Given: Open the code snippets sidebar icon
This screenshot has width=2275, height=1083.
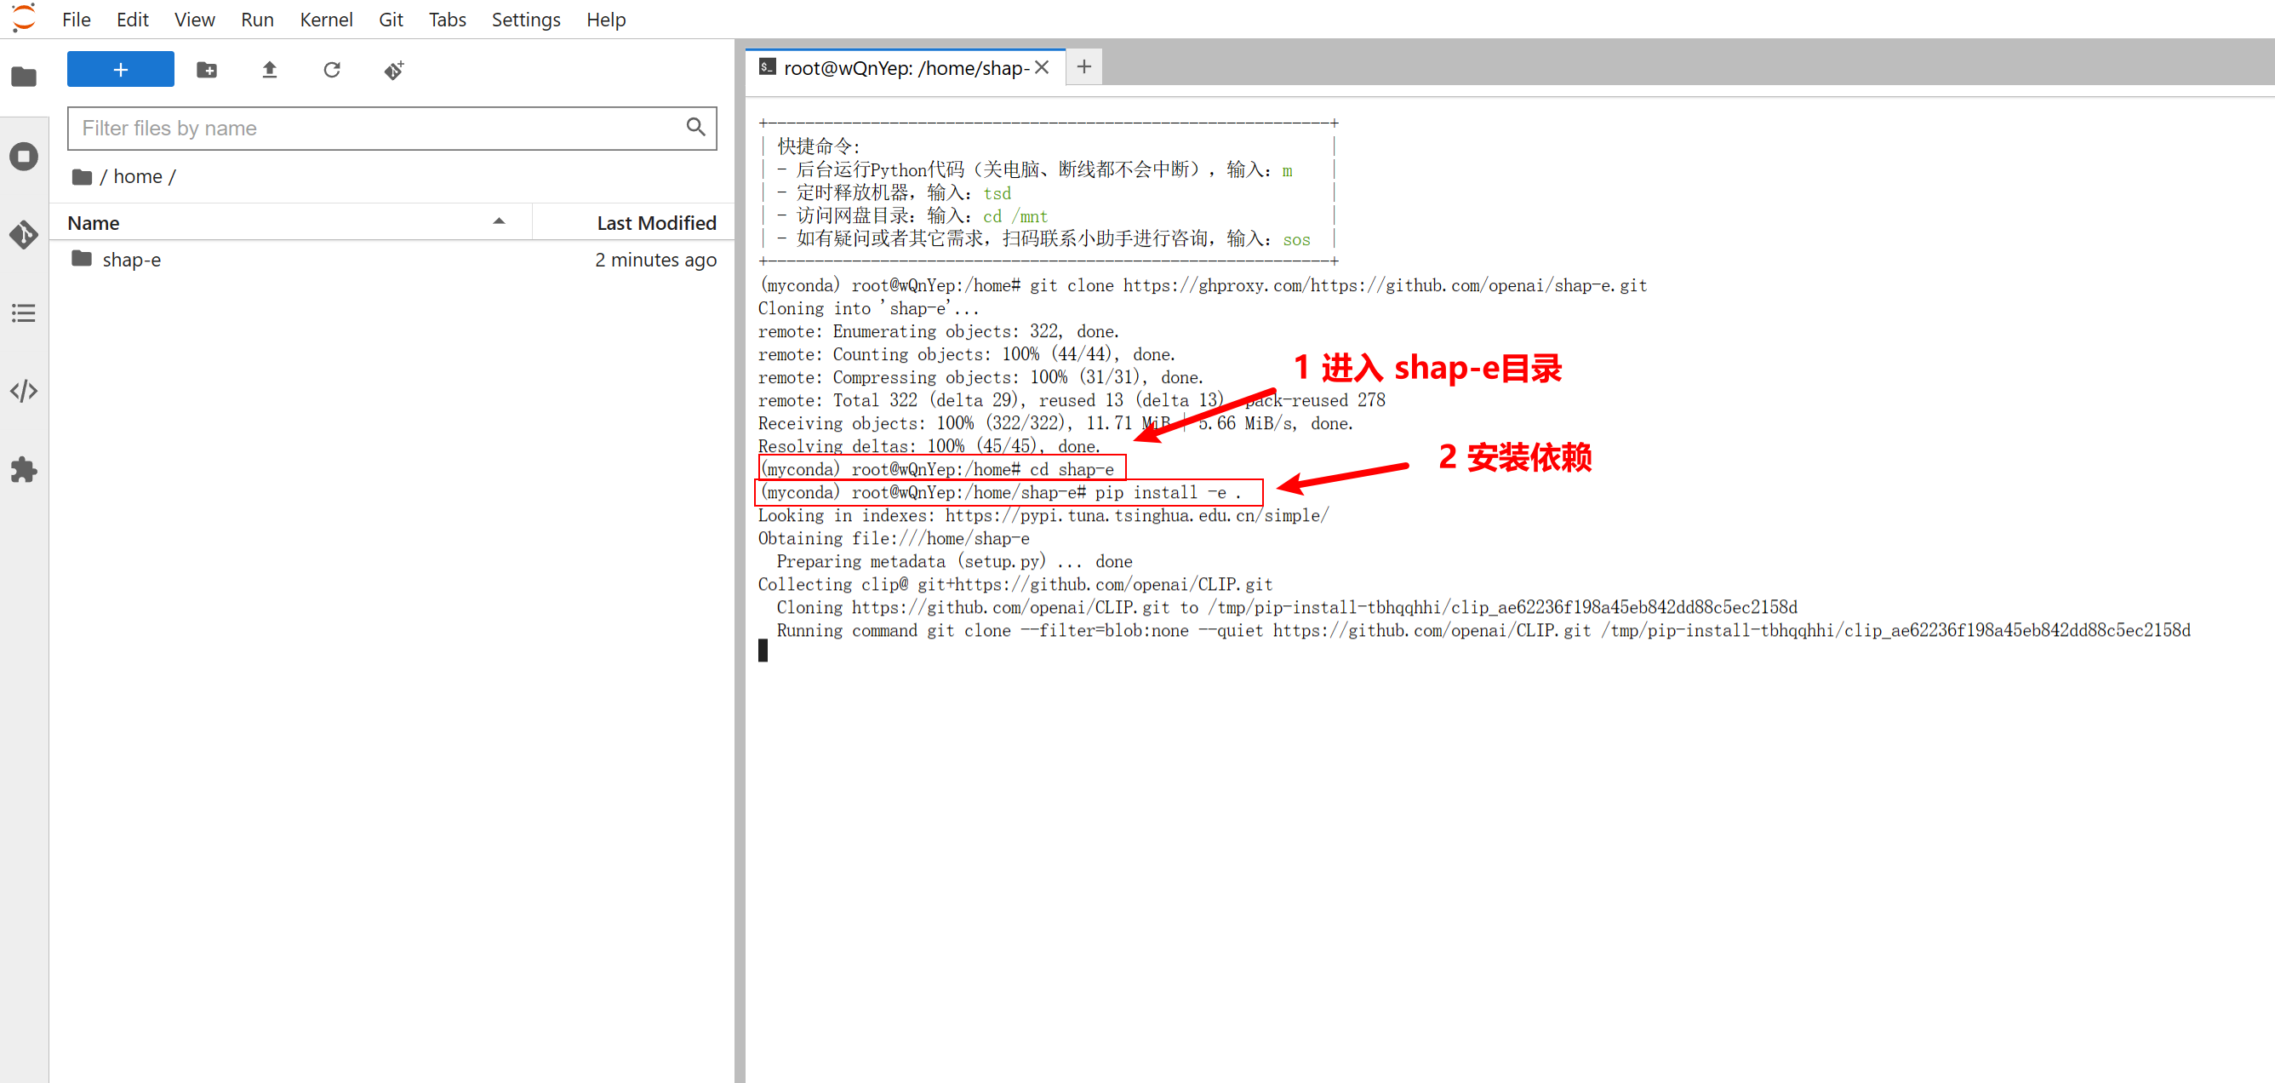Looking at the screenshot, I should click(24, 391).
